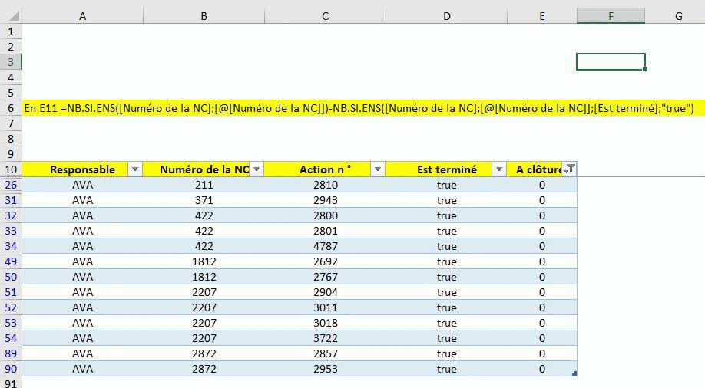Select column A header
The image size is (705, 388).
[x=83, y=17]
